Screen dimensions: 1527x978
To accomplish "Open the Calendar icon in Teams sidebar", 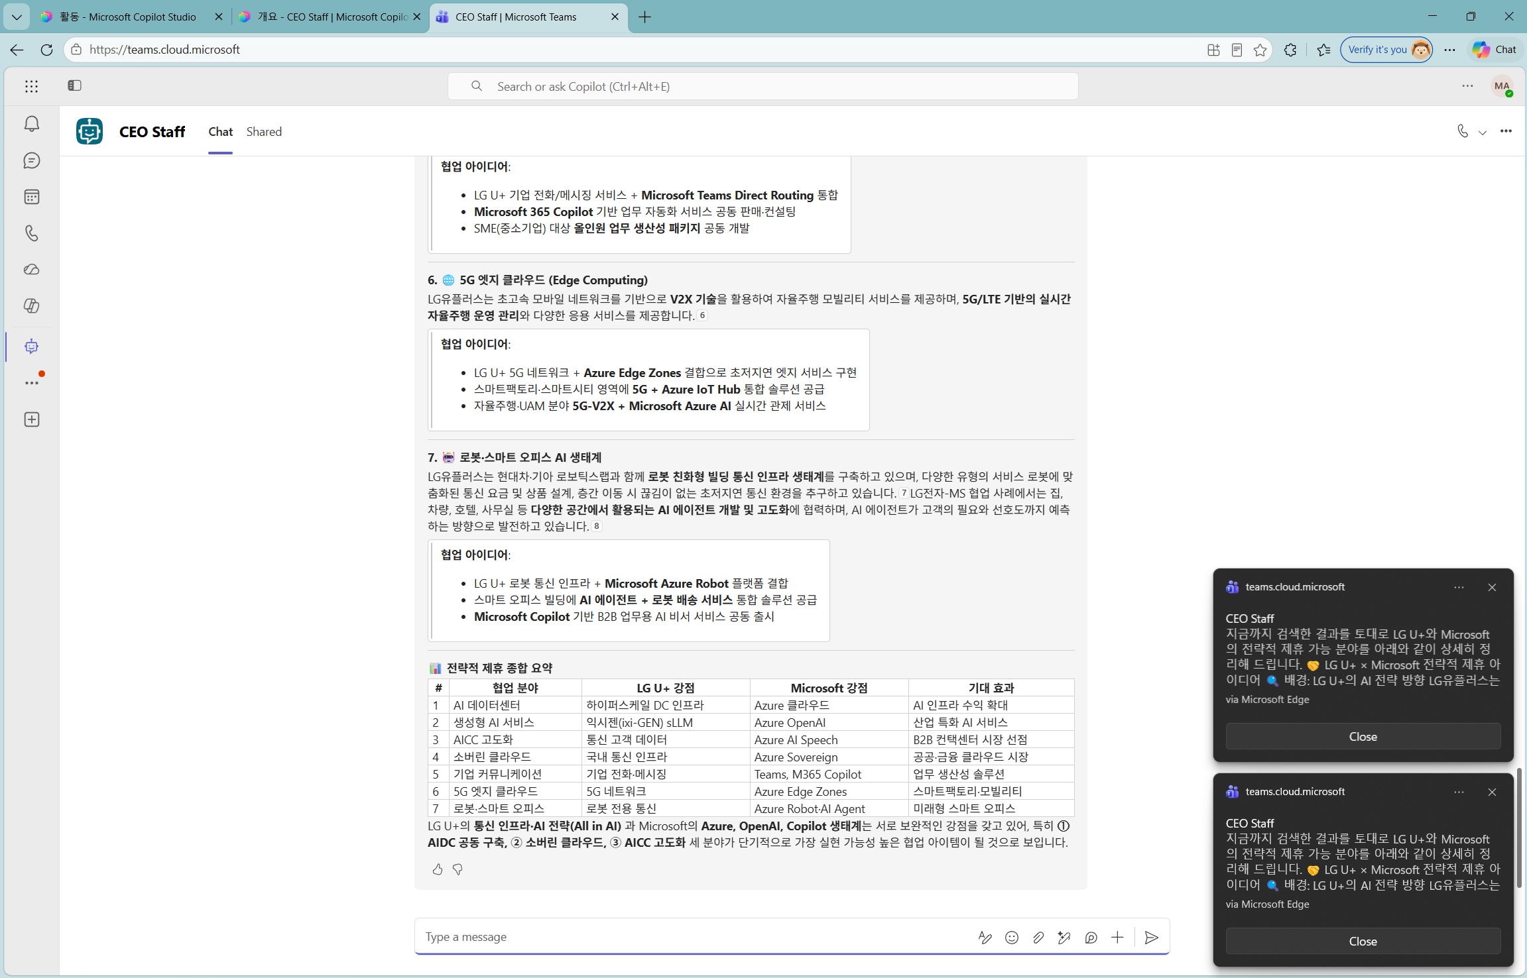I will coord(32,197).
